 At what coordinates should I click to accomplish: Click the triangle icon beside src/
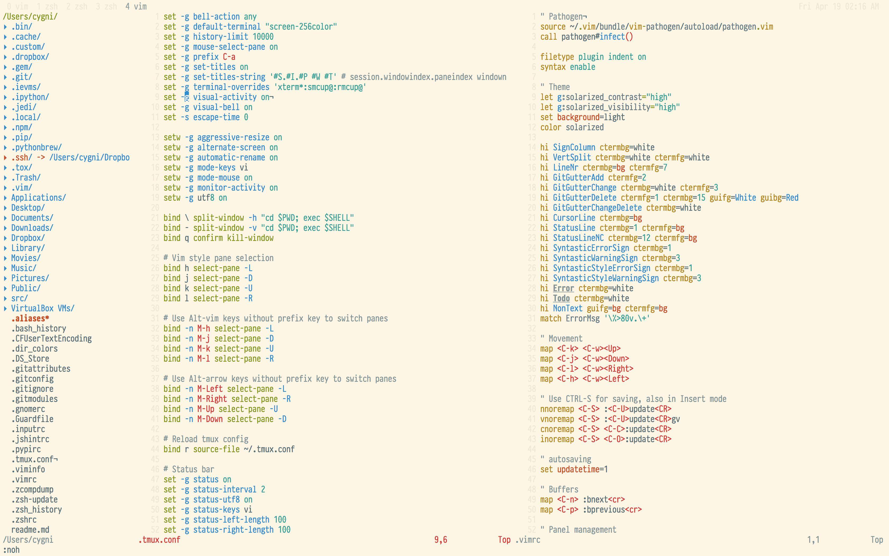click(x=6, y=299)
